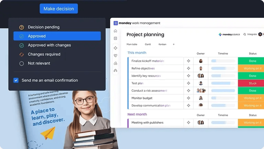The height and width of the screenshot is (149, 264).
Task: Click the Changes required refresh icon
Action: (21, 54)
